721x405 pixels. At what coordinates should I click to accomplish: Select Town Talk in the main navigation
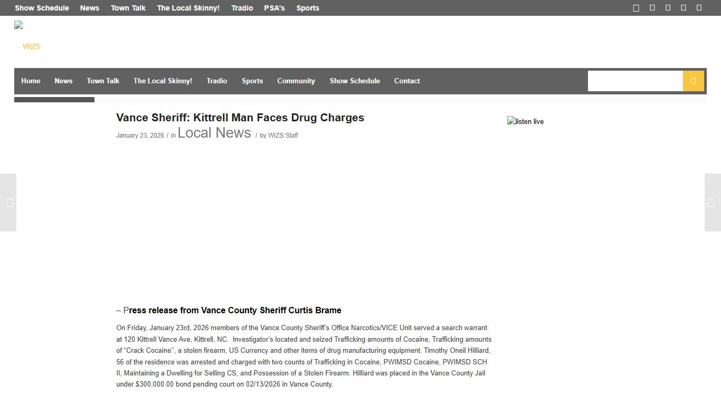pyautogui.click(x=103, y=81)
